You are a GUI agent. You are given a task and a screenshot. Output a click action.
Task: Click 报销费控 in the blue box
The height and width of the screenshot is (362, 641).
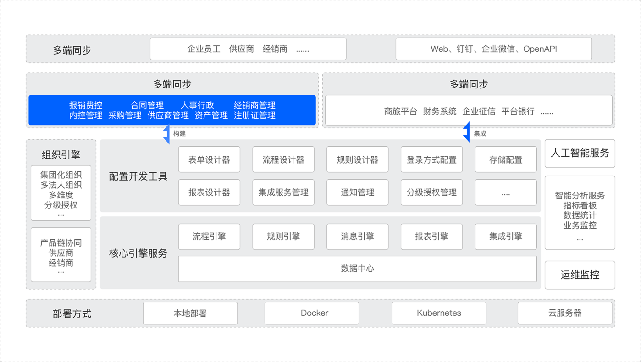tap(86, 105)
